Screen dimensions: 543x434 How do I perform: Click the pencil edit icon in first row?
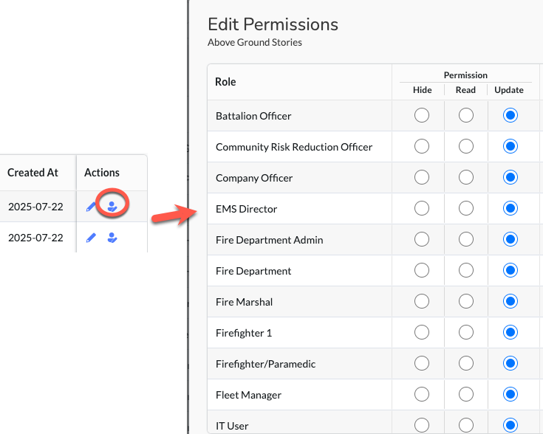pos(91,207)
